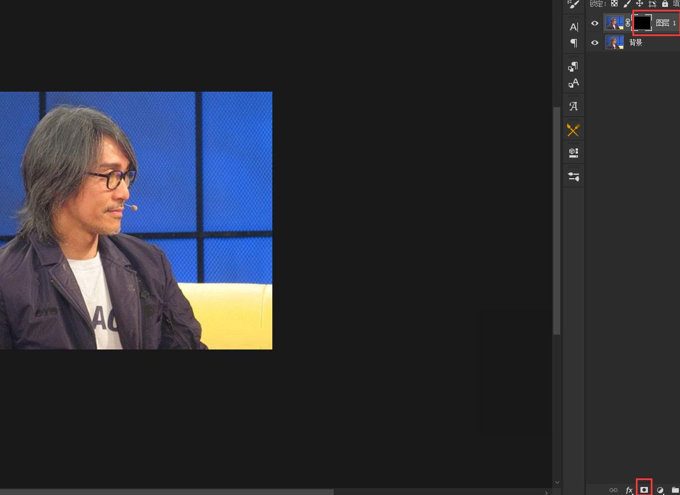Toggle lock all padlock icon
The height and width of the screenshot is (495, 680).
coord(665,4)
